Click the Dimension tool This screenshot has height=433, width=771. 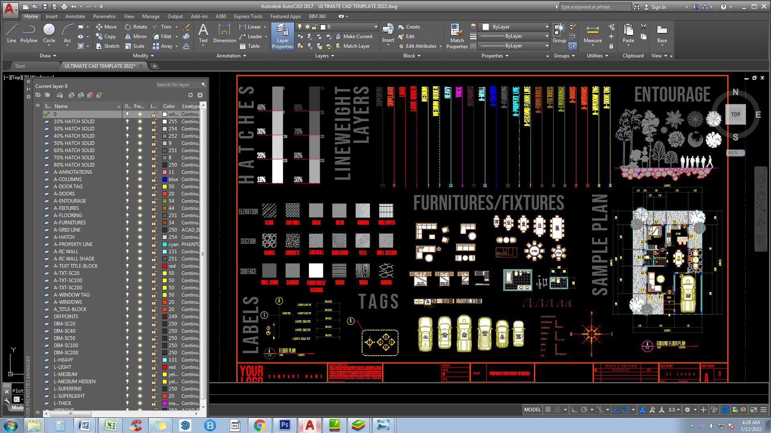[224, 33]
